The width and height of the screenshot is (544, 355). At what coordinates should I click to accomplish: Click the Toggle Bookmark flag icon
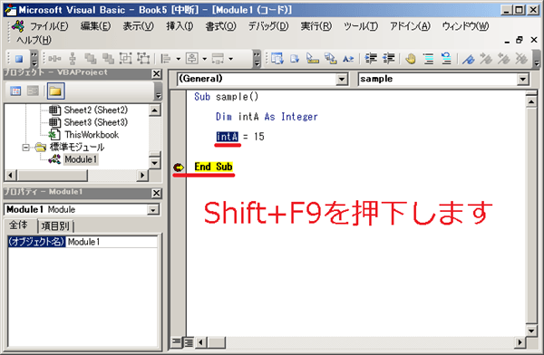click(x=468, y=59)
